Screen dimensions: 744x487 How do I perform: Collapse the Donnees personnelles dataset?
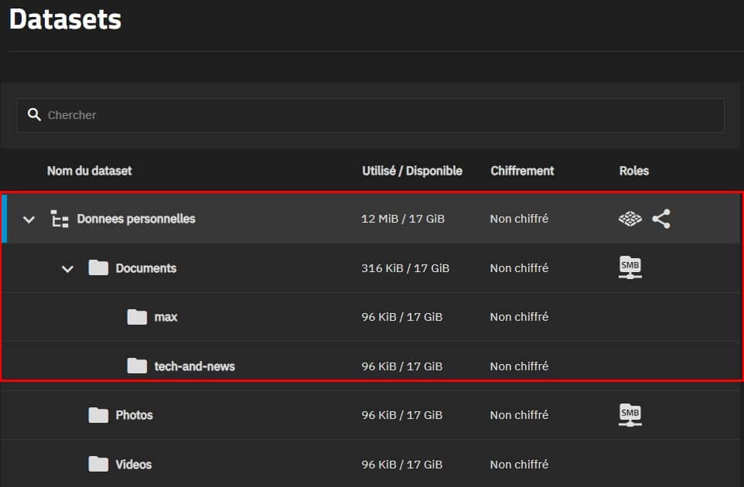click(x=29, y=220)
